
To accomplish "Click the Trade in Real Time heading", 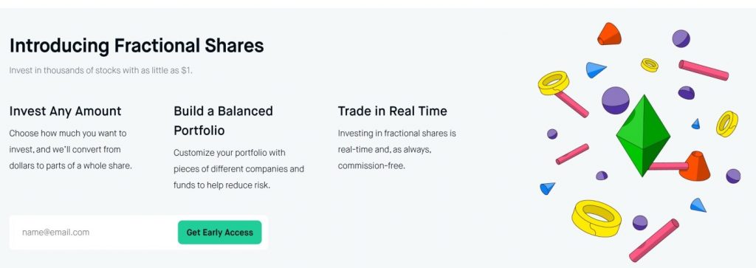I will (x=393, y=111).
